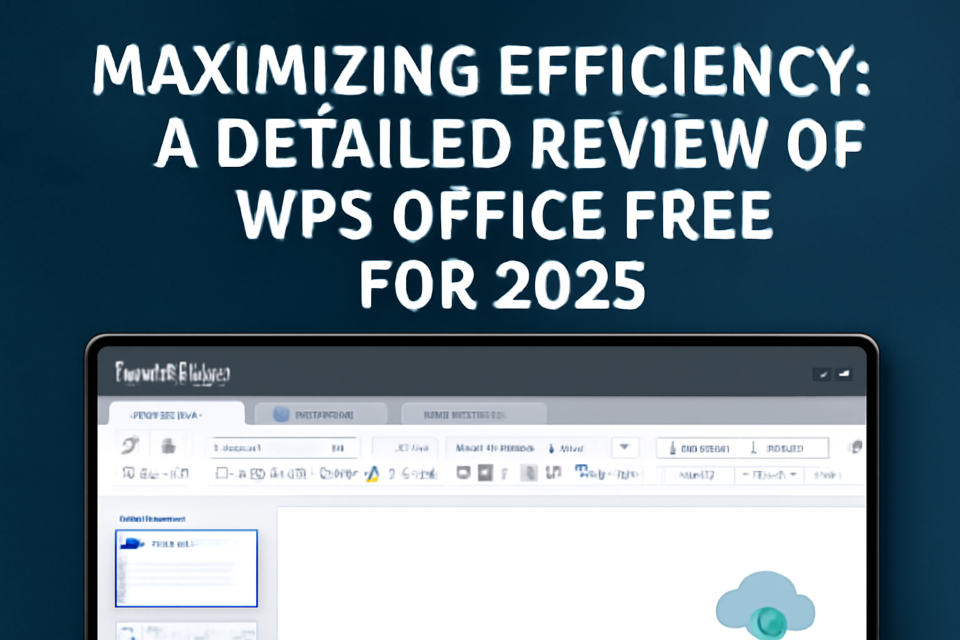Click the blue and yellow letter A icon

(372, 474)
